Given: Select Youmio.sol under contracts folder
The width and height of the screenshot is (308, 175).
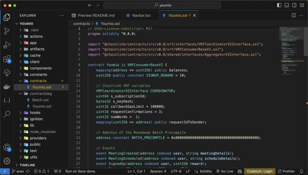Looking at the screenshot, I should [42, 87].
